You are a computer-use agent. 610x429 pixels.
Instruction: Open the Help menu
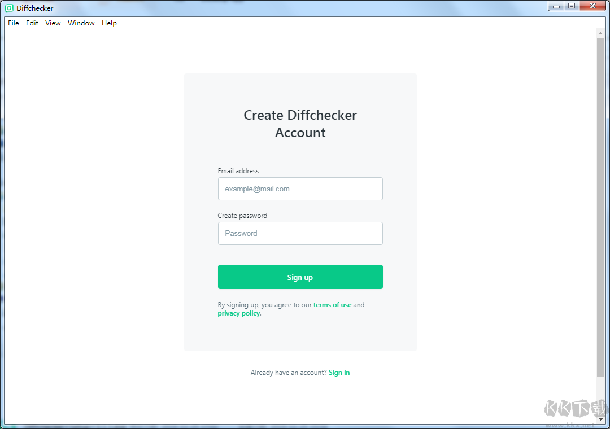click(x=110, y=23)
